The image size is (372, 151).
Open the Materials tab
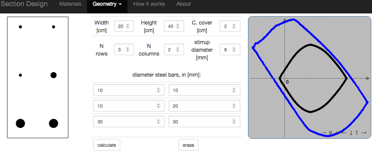pos(70,4)
